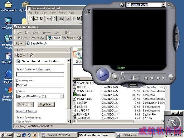Click the Play button in Media Player
Screen dimensions: 184x138
coord(103,74)
